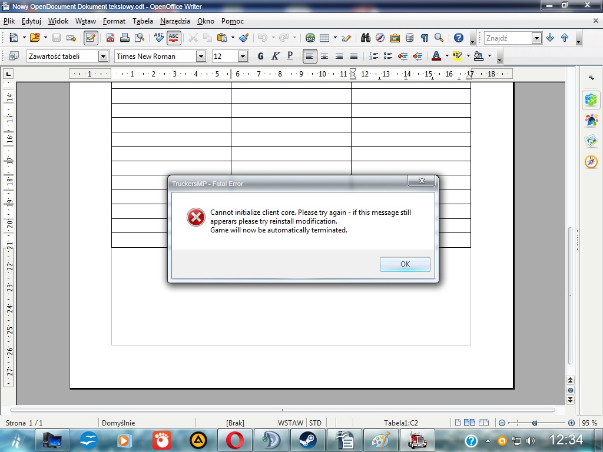Open the Page Preview icon

click(139, 37)
